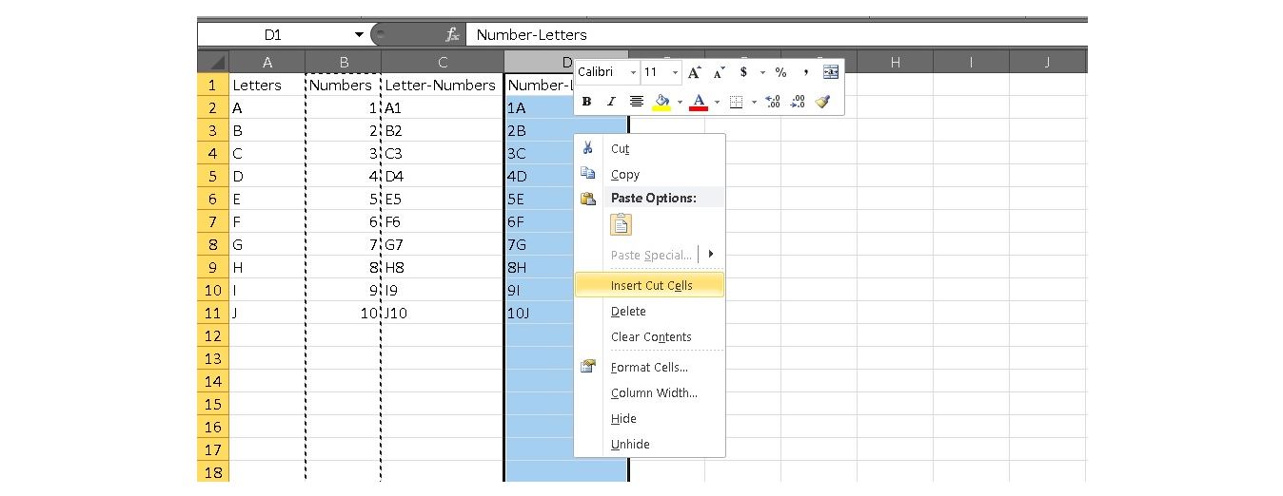Image resolution: width=1283 pixels, height=496 pixels.
Task: Click the Format Cells menu icon
Action: pos(588,366)
